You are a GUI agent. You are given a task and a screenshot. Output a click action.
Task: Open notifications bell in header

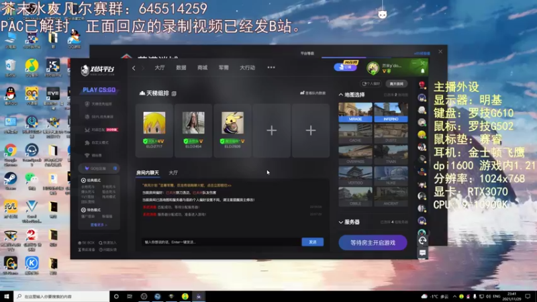(423, 71)
